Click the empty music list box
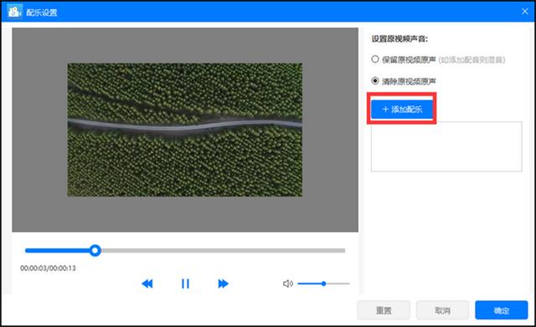536x327 pixels. tap(446, 146)
